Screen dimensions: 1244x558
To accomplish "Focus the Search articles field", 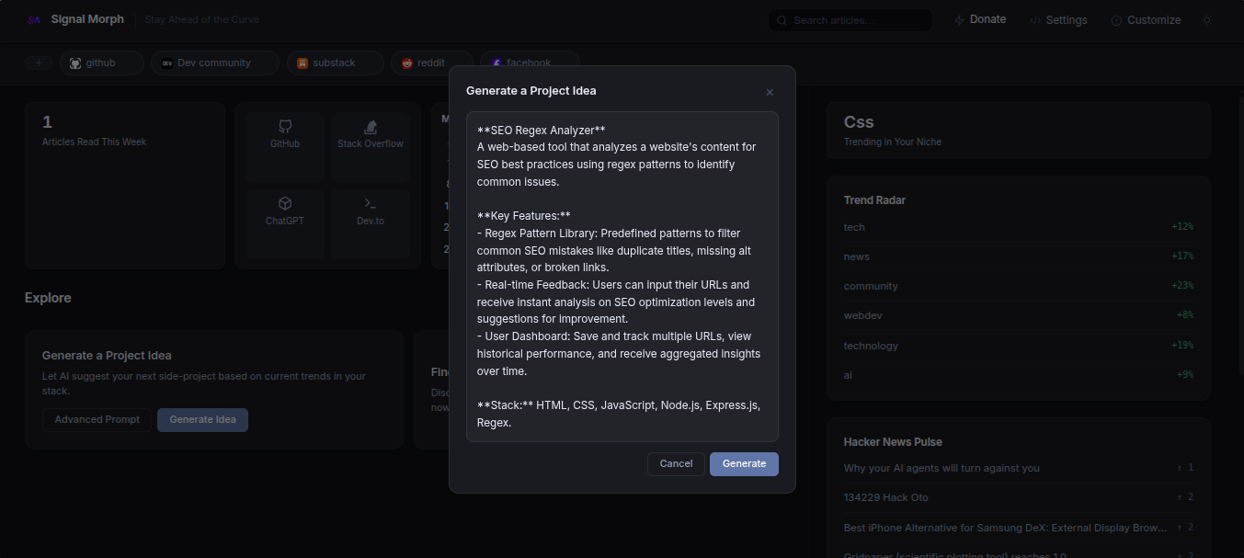I will [x=850, y=20].
